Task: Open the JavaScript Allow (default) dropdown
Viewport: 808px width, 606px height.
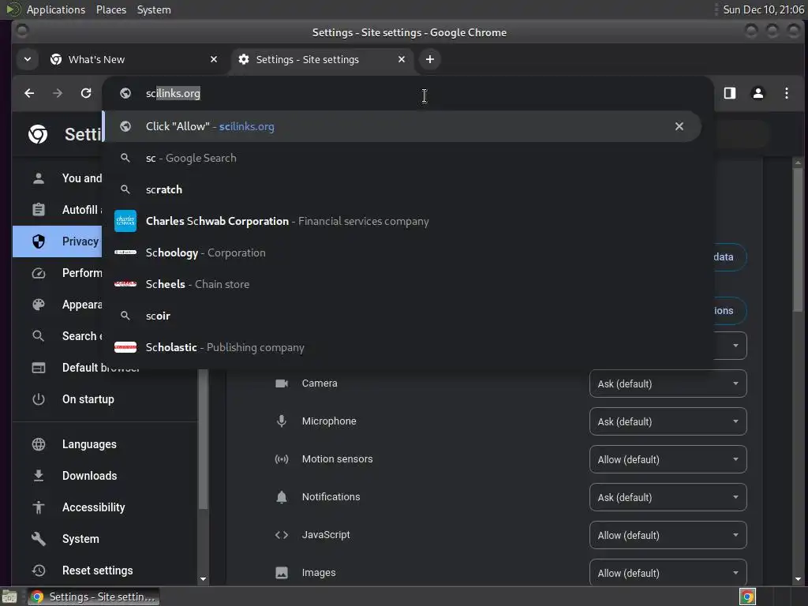Action: [x=668, y=535]
